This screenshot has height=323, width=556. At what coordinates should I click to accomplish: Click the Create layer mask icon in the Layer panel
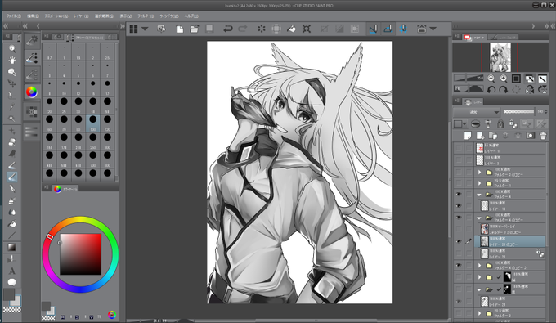coord(530,136)
